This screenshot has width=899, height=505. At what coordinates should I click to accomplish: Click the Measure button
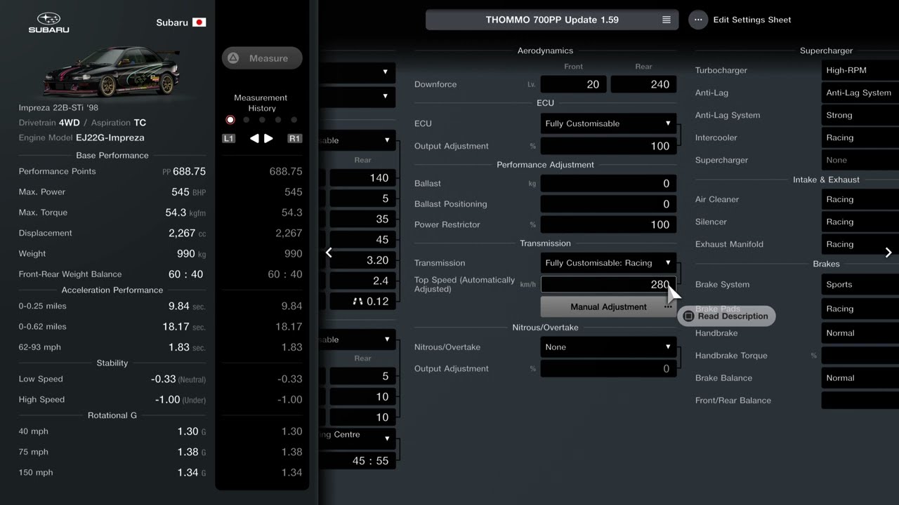pos(262,58)
